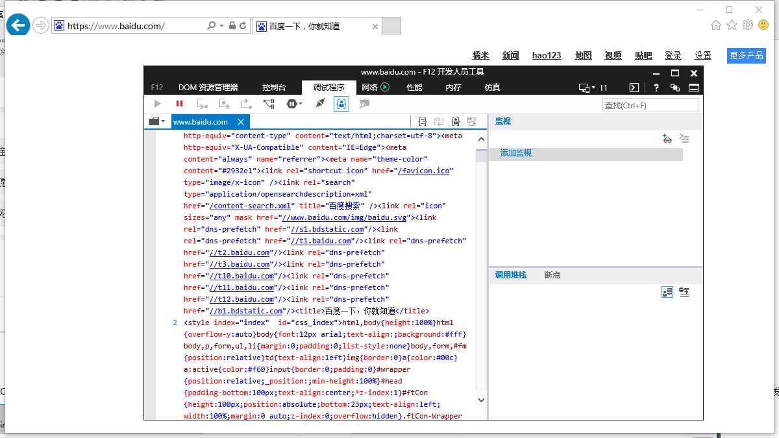Select the 调试程序 debugger tab

[329, 88]
